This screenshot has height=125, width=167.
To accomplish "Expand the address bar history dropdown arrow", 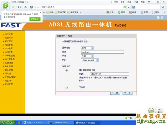I will (128, 7).
